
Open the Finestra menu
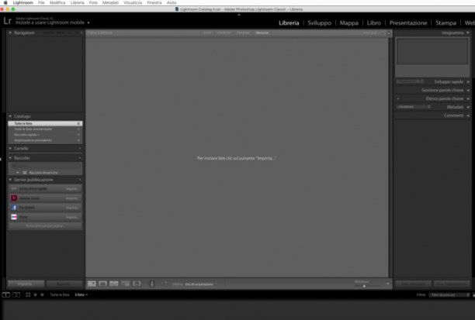[154, 2]
